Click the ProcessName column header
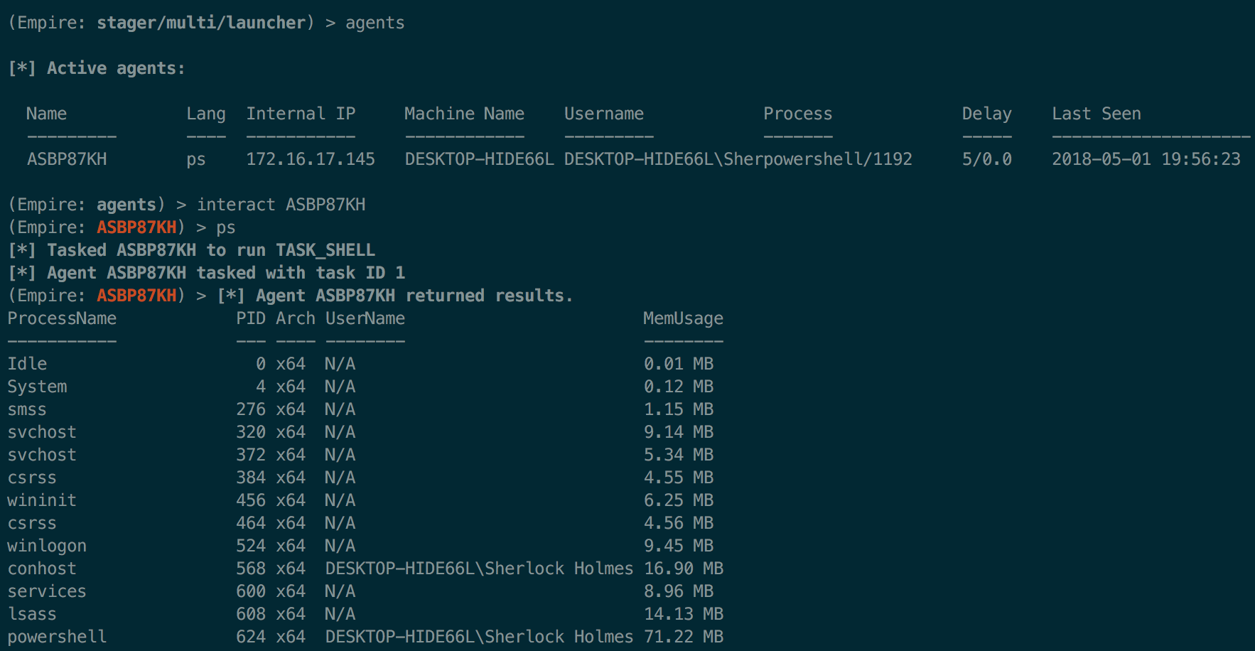Viewport: 1255px width, 651px height. point(62,318)
